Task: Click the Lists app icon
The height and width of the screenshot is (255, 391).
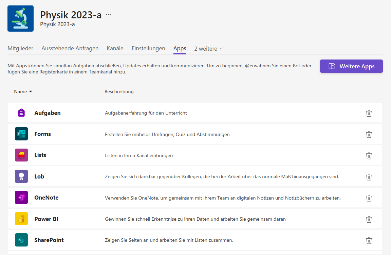Action: [x=21, y=155]
